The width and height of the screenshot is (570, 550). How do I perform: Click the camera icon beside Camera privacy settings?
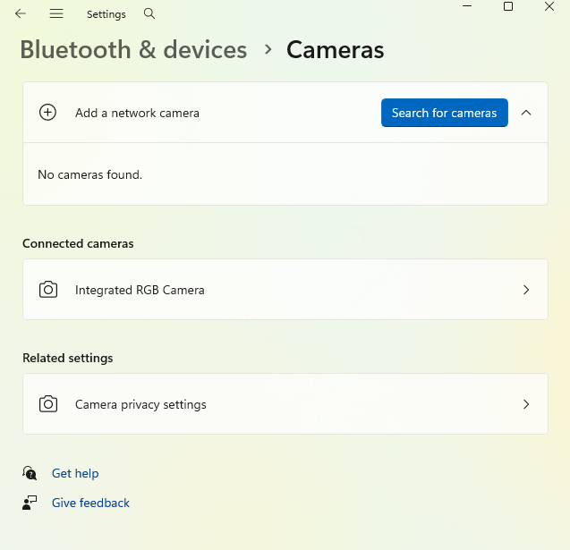48,404
